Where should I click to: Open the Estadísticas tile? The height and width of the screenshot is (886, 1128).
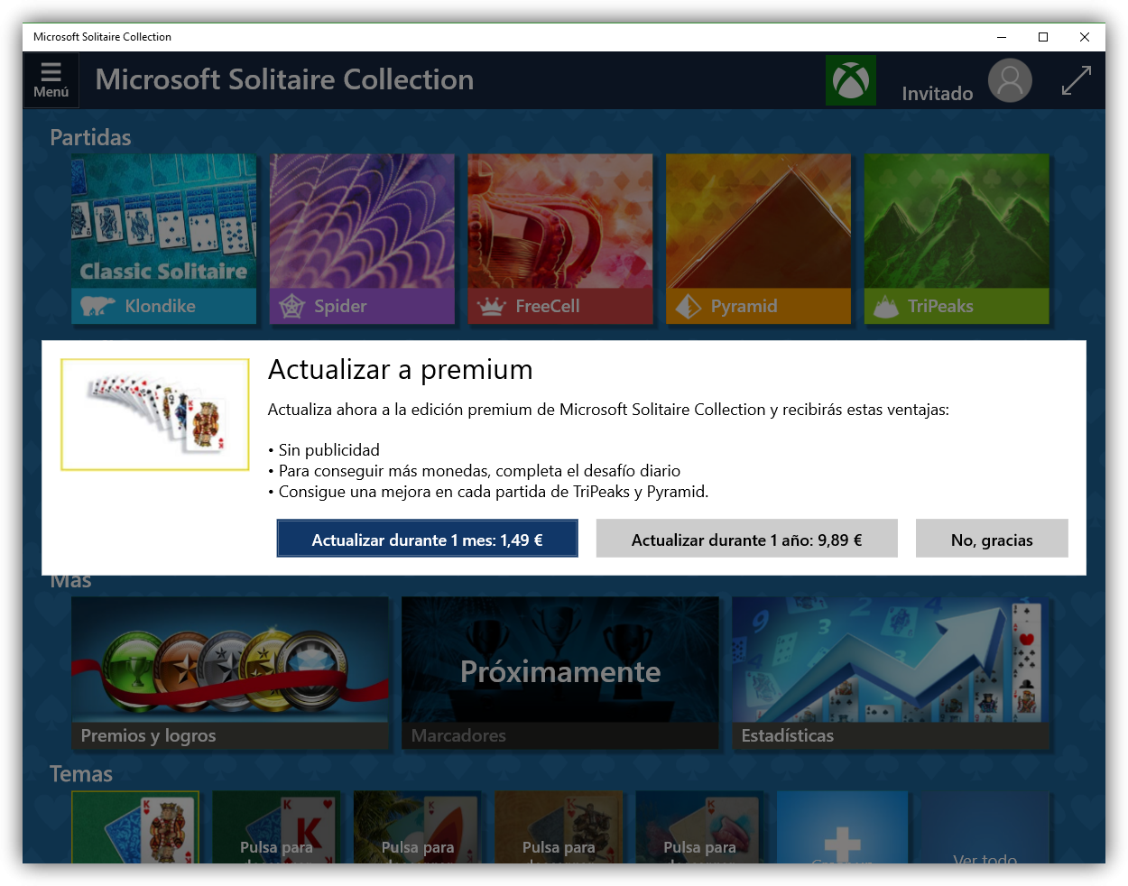tap(891, 673)
